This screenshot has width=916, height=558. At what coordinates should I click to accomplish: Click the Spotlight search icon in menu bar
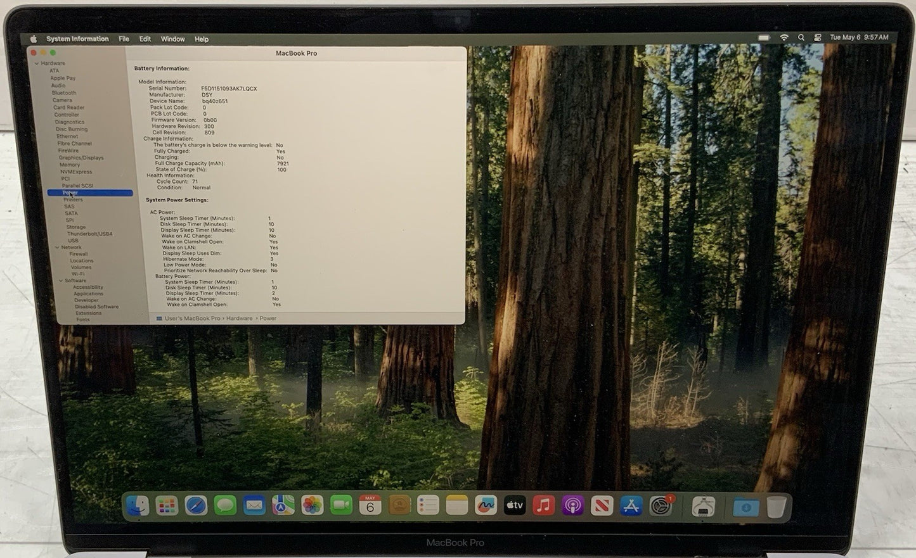click(801, 38)
